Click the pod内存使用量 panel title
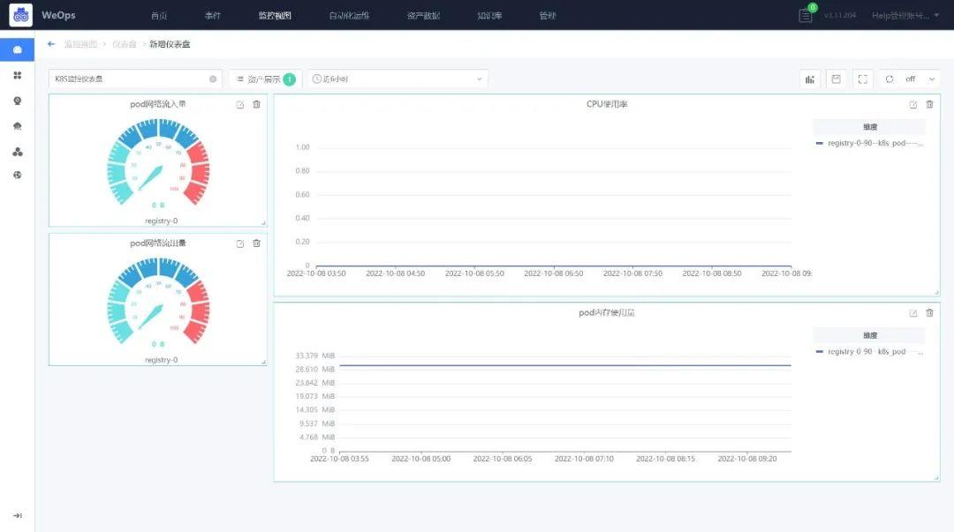 click(x=607, y=313)
